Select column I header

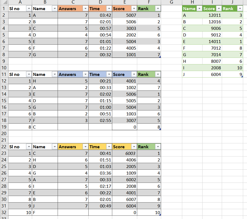tap(212, 2)
